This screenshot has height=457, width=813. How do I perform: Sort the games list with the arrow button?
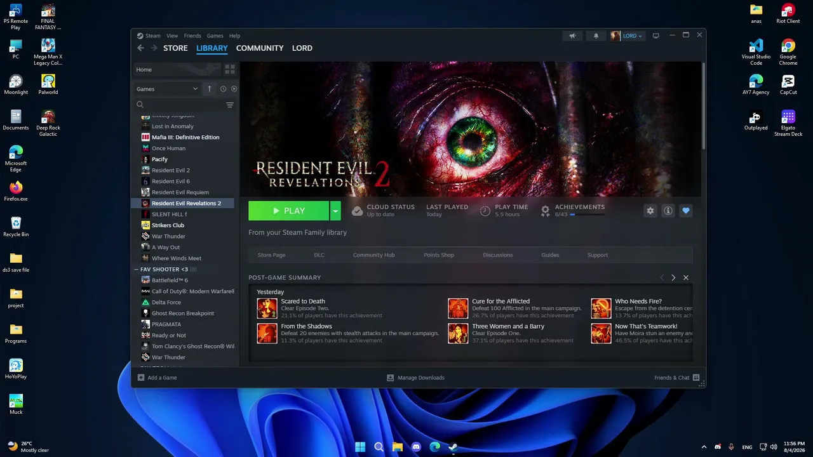(x=210, y=89)
